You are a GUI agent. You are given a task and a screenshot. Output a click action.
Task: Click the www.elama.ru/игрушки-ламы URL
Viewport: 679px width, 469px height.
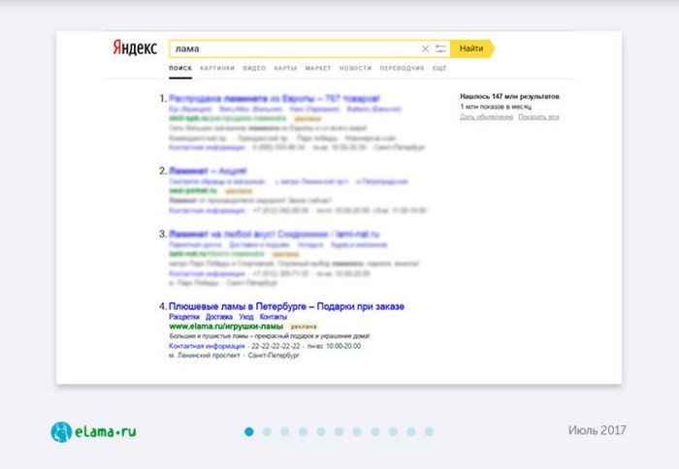226,327
